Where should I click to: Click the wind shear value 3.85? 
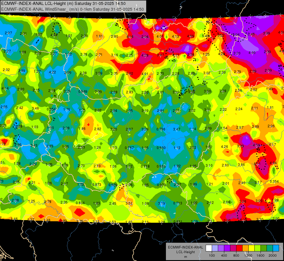(18, 145)
